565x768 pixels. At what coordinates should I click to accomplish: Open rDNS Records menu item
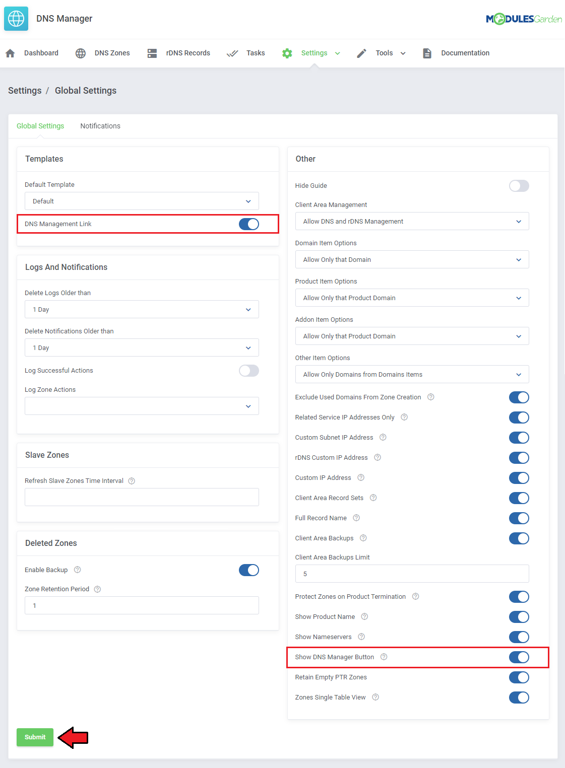tap(188, 53)
